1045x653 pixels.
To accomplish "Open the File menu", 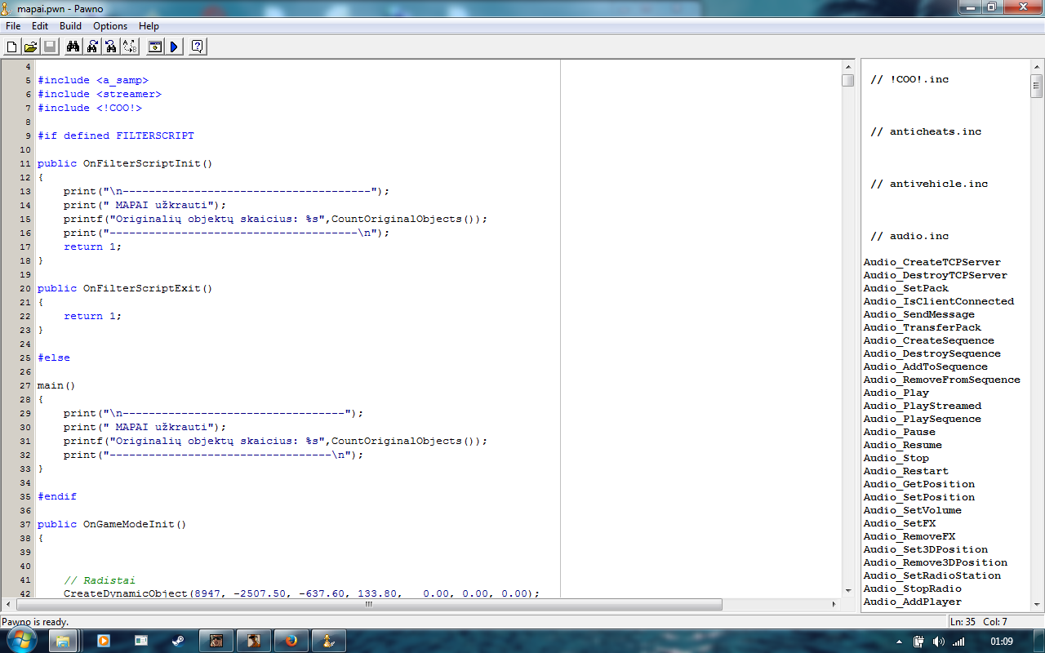I will pos(13,26).
